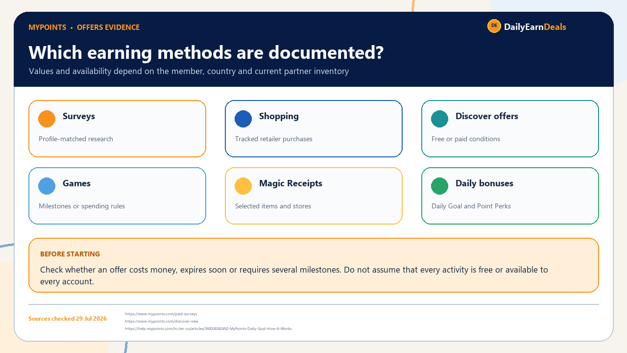Open the mypoints.com/discover-new source link

(162, 321)
